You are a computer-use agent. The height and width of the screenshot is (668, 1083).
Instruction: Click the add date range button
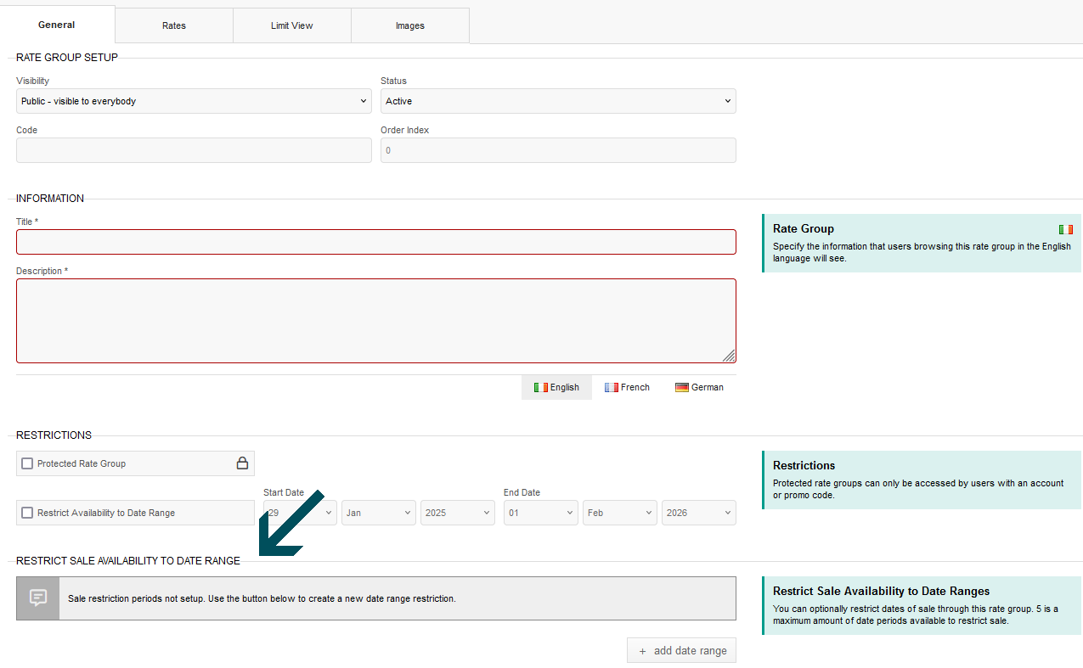coord(682,651)
